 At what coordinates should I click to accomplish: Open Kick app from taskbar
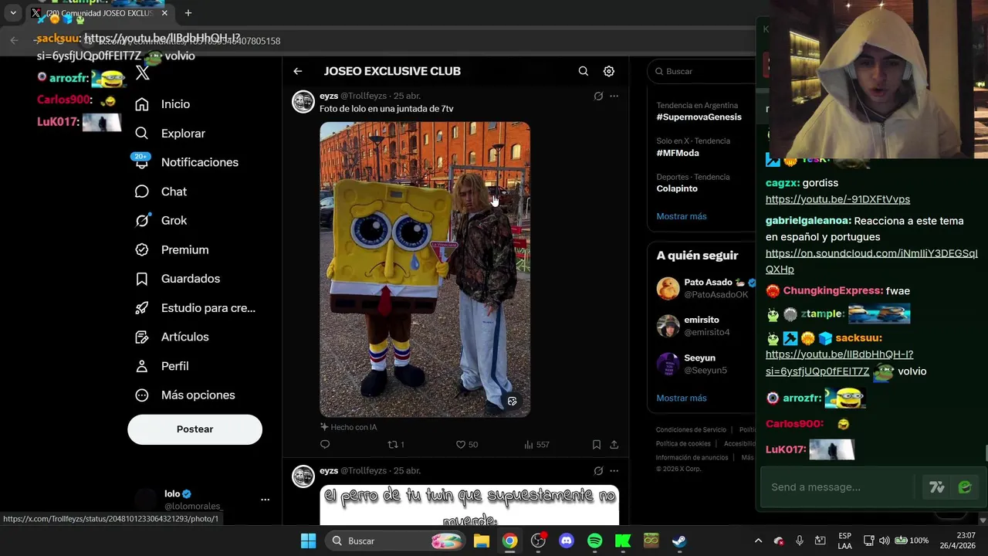[x=623, y=541]
